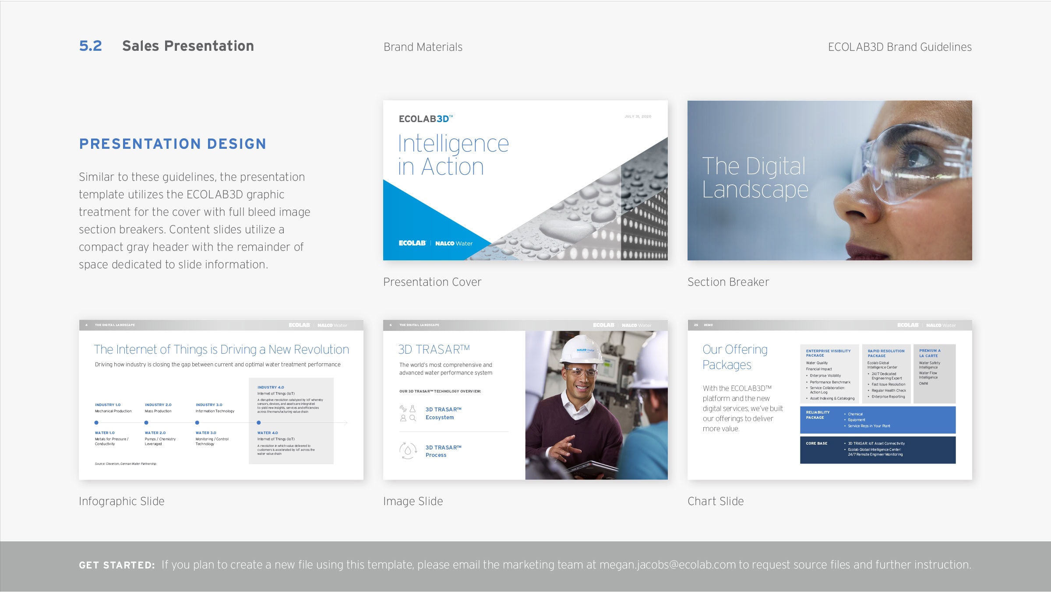Click the Reliability Package blue block
The image size is (1051, 593).
click(x=877, y=420)
